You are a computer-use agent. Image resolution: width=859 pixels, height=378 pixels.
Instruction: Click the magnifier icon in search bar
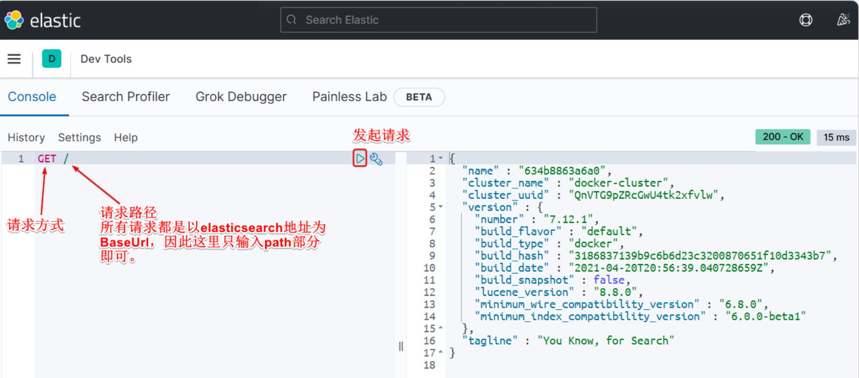click(292, 20)
